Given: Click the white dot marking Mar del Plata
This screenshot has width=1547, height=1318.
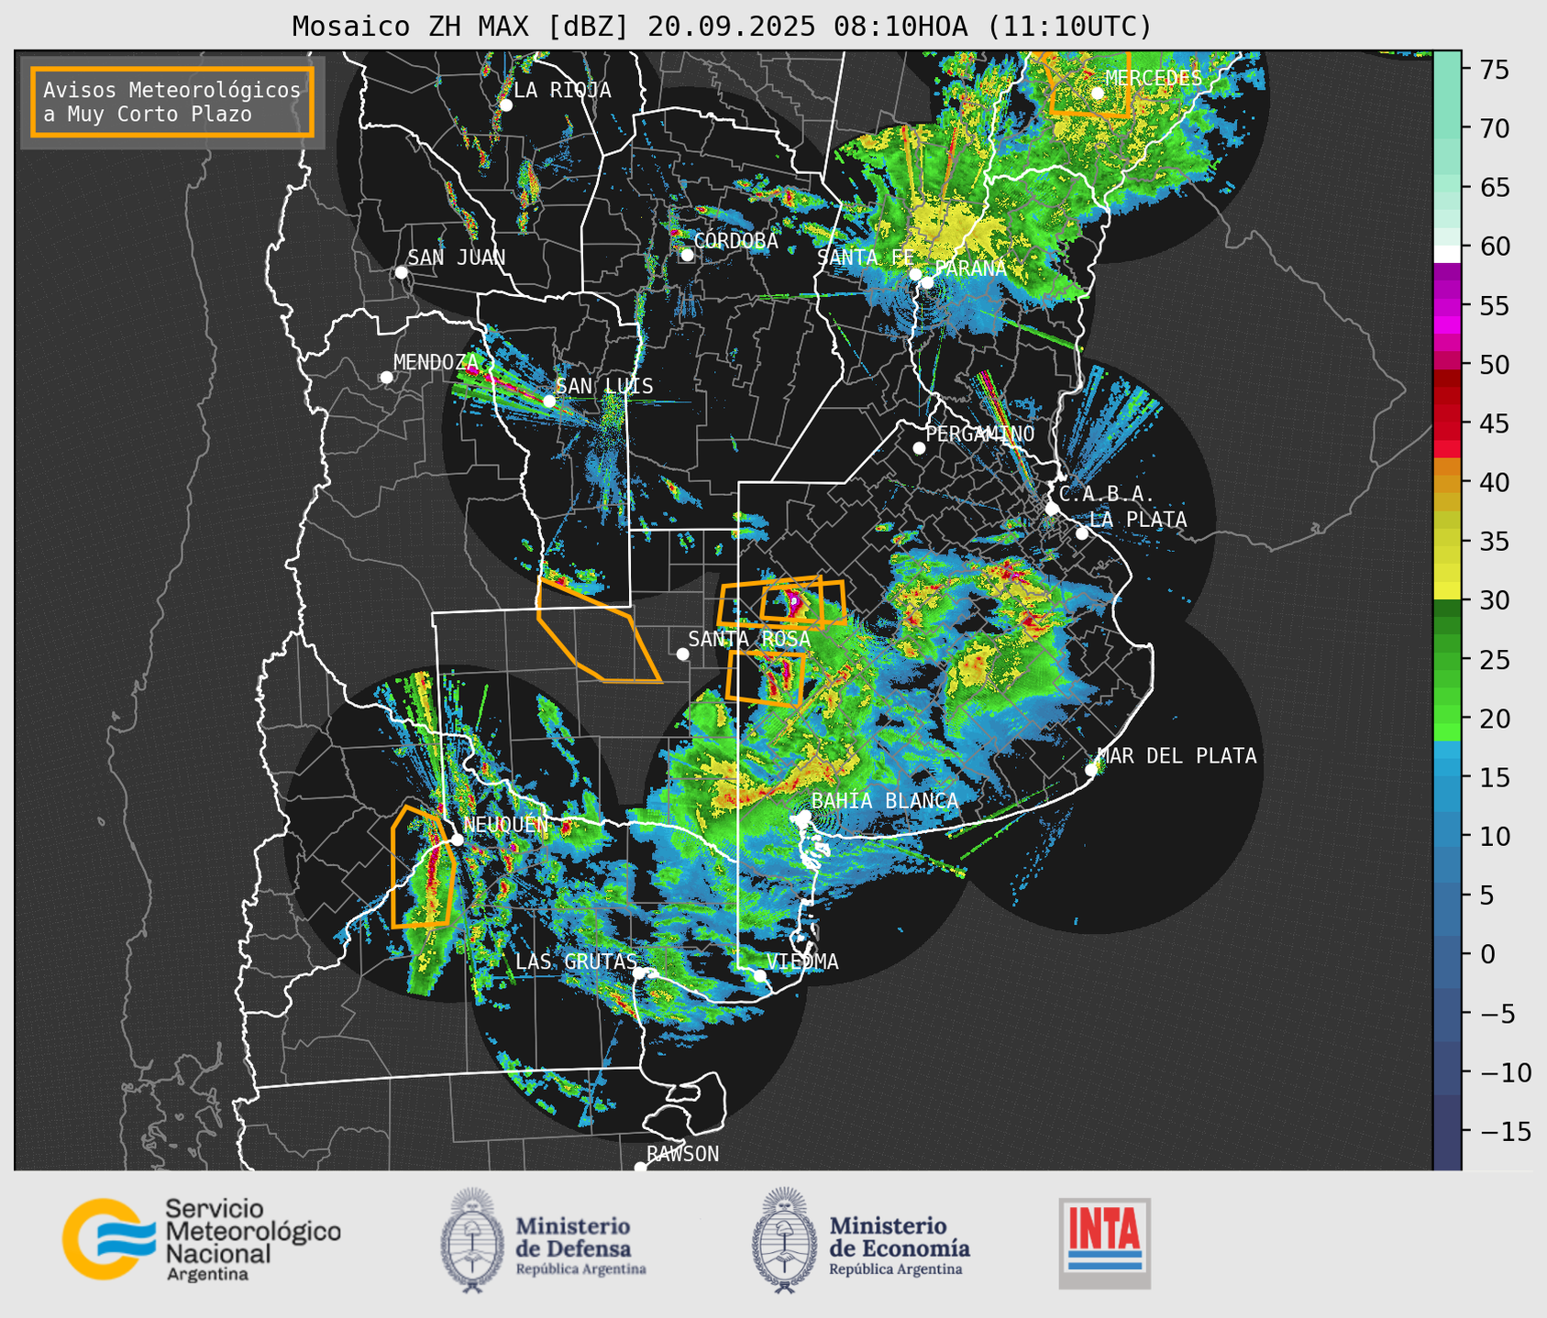Looking at the screenshot, I should [1091, 770].
